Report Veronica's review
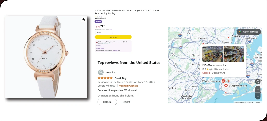Screen dimensions: 267x121 click(126, 102)
